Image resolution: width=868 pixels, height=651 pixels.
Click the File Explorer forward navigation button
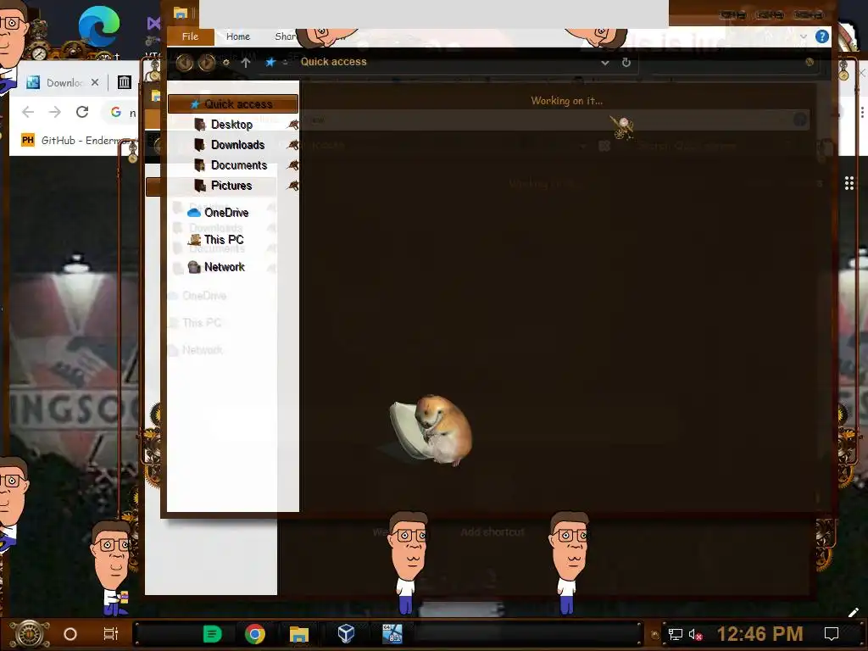pyautogui.click(x=207, y=63)
